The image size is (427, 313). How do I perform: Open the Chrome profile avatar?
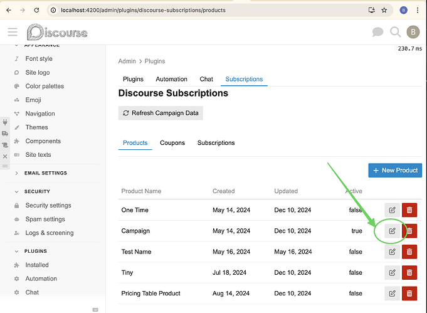(403, 10)
